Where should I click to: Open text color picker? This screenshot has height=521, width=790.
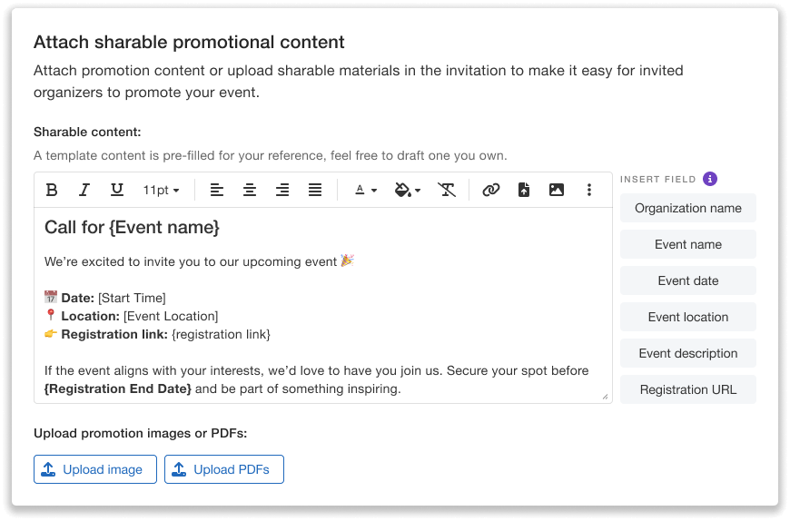pos(366,190)
